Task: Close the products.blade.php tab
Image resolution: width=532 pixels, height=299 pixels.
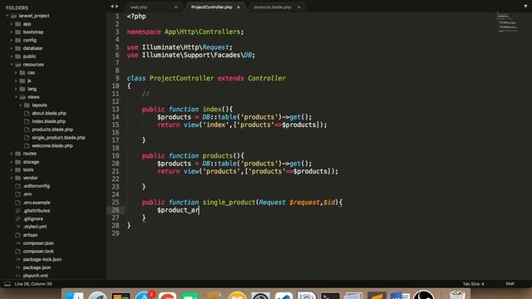Action: [299, 7]
